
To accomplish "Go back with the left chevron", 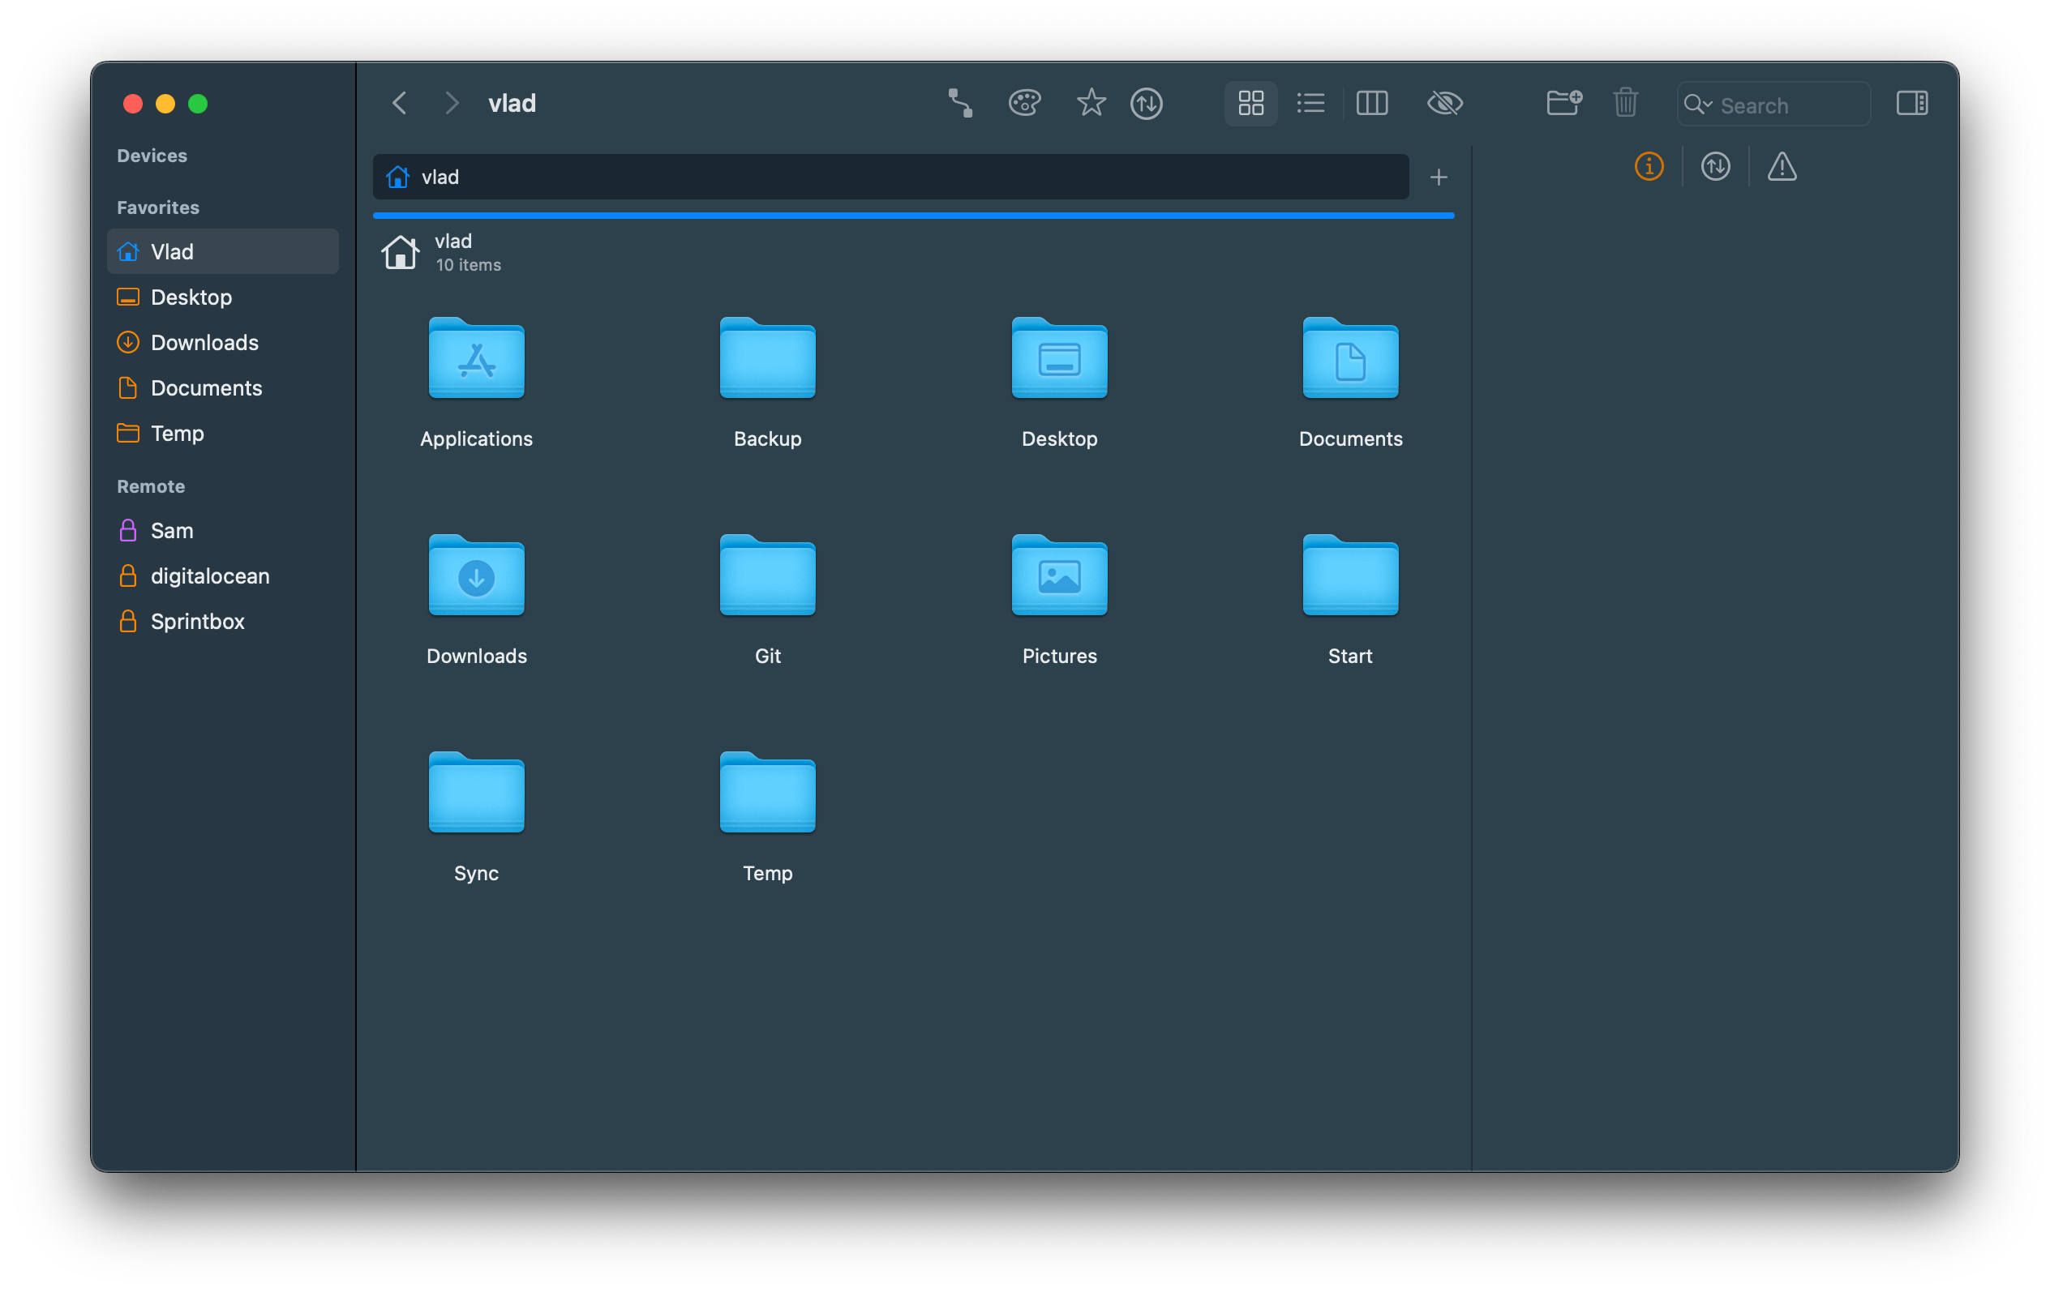I will pos(399,104).
